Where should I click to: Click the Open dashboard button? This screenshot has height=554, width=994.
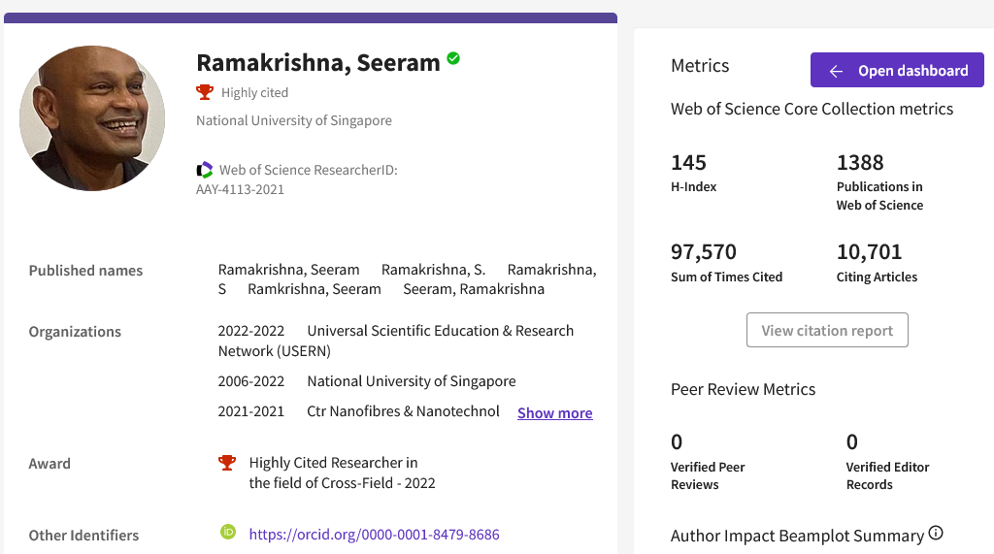click(897, 71)
